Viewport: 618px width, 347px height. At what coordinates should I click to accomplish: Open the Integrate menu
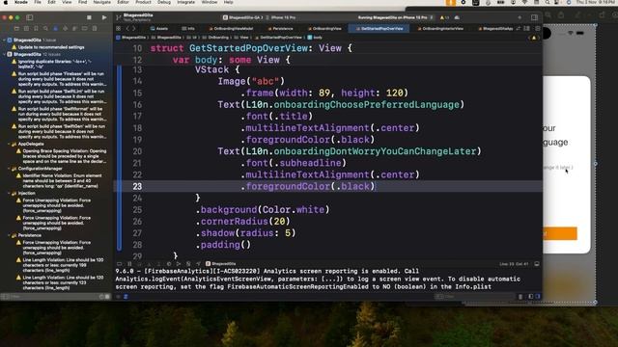click(185, 2)
